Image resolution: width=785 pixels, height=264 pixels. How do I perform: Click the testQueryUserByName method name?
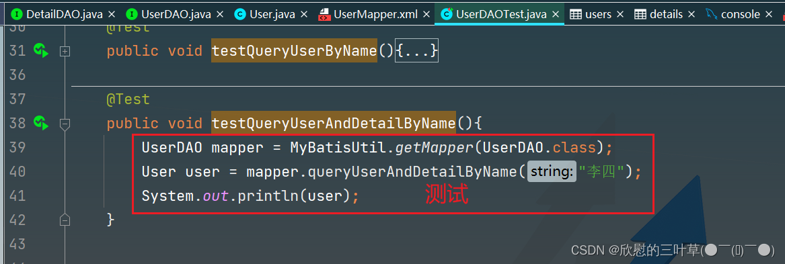(x=295, y=51)
